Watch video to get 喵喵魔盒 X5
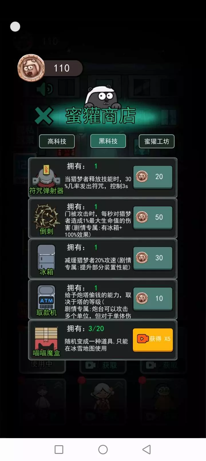Screen dimensions: 206x461 153,340
